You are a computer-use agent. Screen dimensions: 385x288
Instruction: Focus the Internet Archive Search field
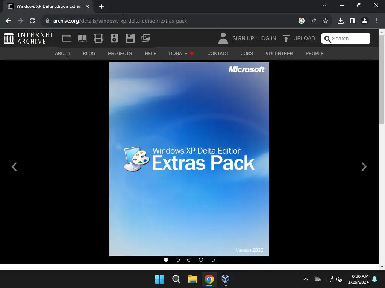346,39
